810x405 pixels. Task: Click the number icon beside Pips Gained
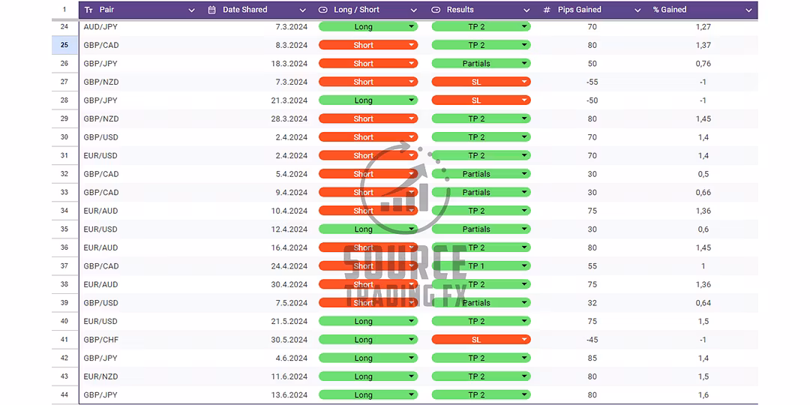point(547,10)
